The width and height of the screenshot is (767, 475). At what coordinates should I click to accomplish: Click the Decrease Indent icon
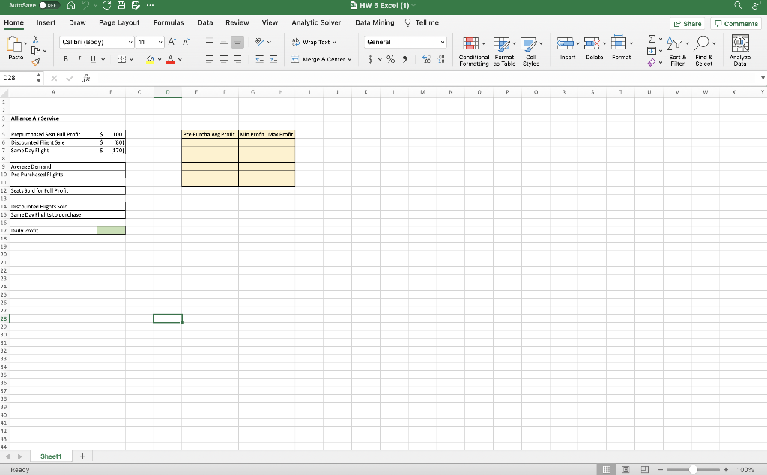point(260,59)
